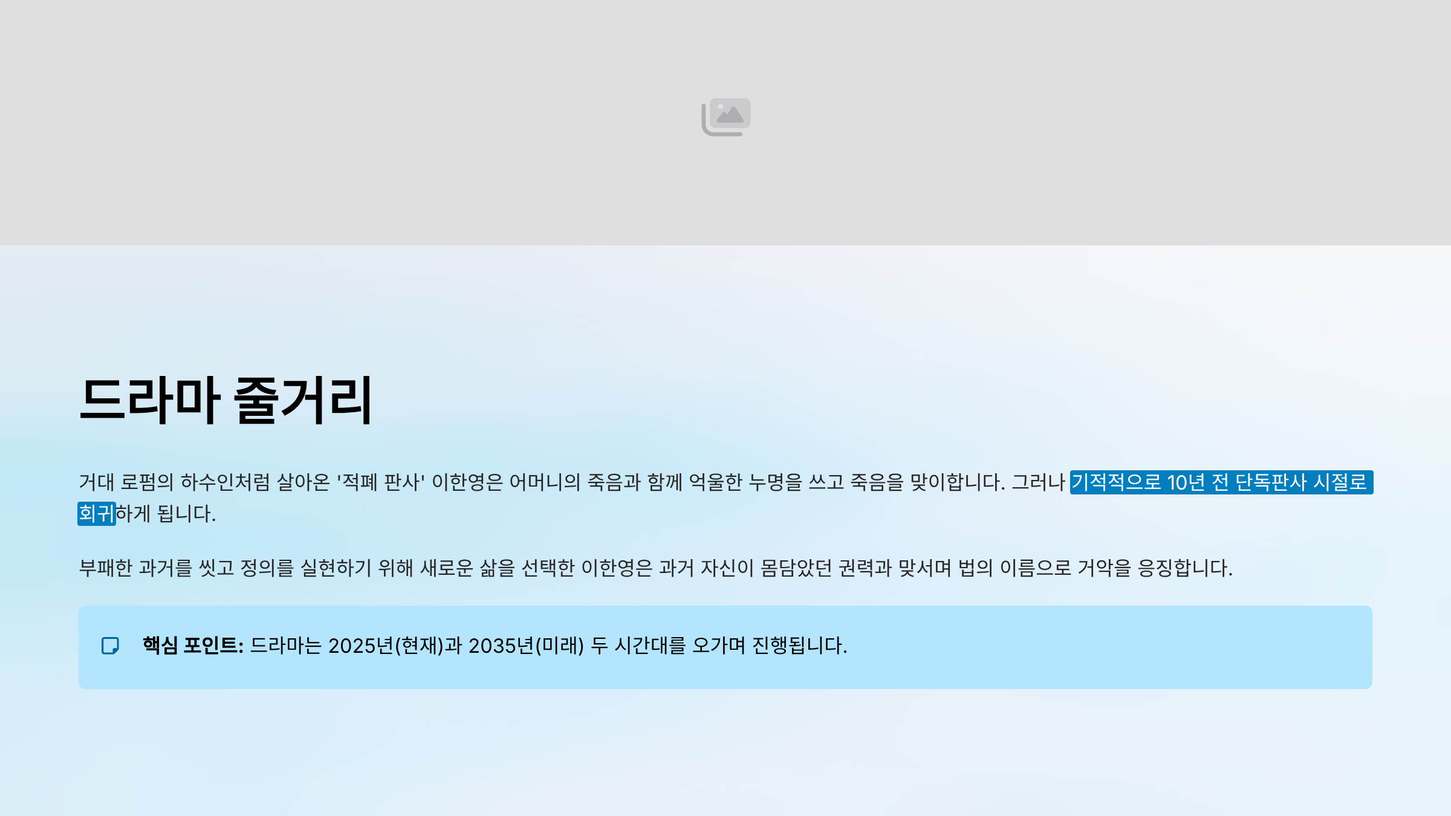Click highlighted text '기적적으로 10년 전 단독판사 시절로'
Image resolution: width=1451 pixels, height=816 pixels.
click(1220, 482)
